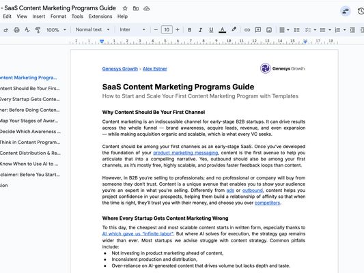Jump to outline 'claimer: Before You Start...'
364x273 pixels.
(x=30, y=175)
